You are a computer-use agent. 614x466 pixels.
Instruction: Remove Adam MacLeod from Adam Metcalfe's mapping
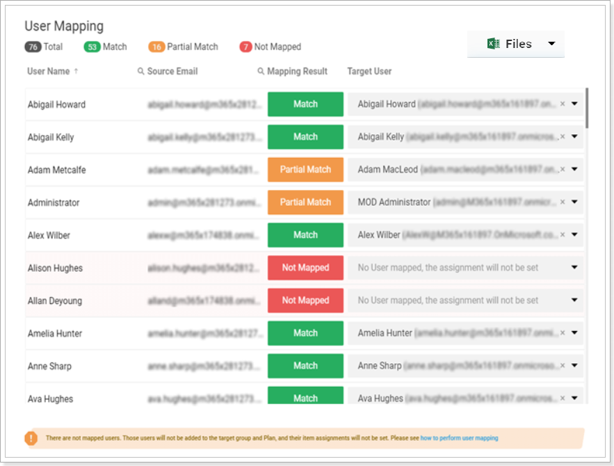coord(563,170)
